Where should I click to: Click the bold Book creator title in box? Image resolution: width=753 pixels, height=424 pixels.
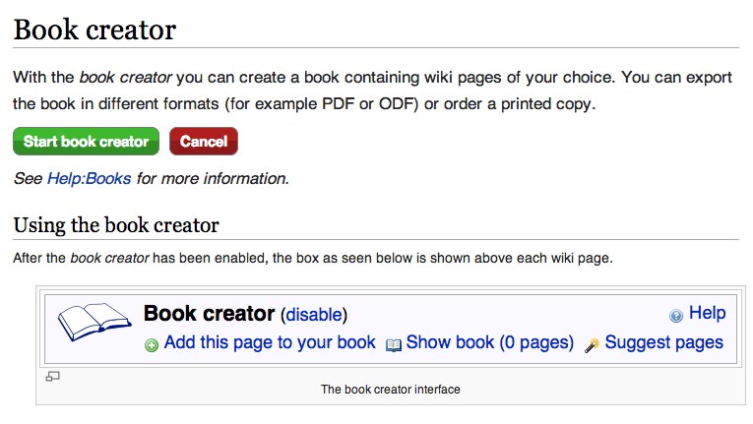pyautogui.click(x=209, y=314)
